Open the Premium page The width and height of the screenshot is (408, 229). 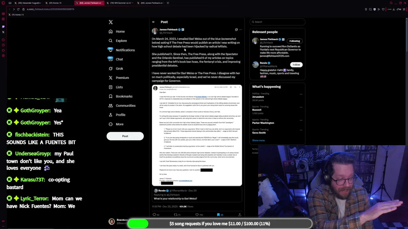coord(119,78)
